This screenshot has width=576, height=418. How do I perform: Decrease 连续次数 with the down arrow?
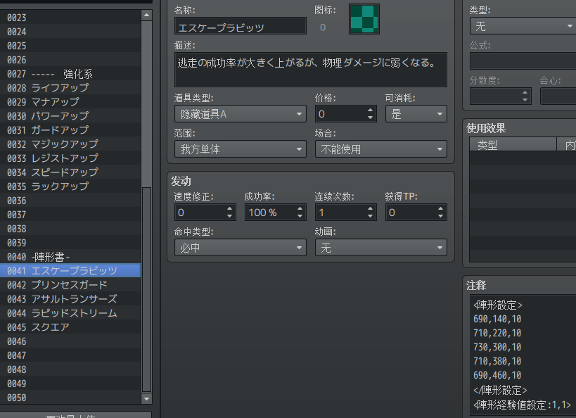[x=370, y=216]
